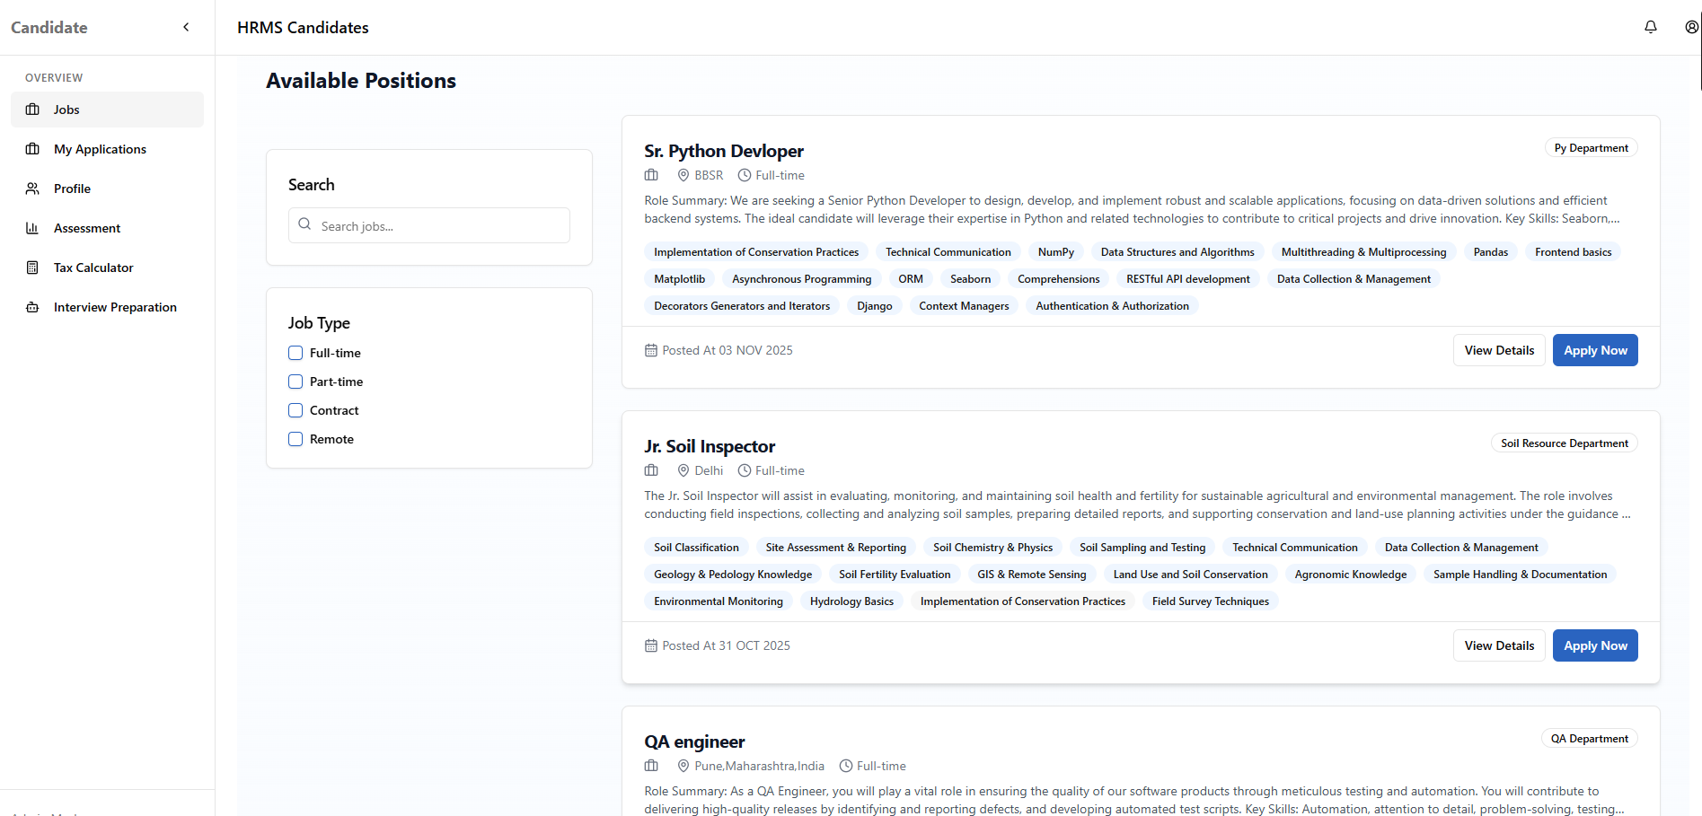The image size is (1702, 816).
Task: View Details of Jr. Soil Inspector
Action: (x=1498, y=645)
